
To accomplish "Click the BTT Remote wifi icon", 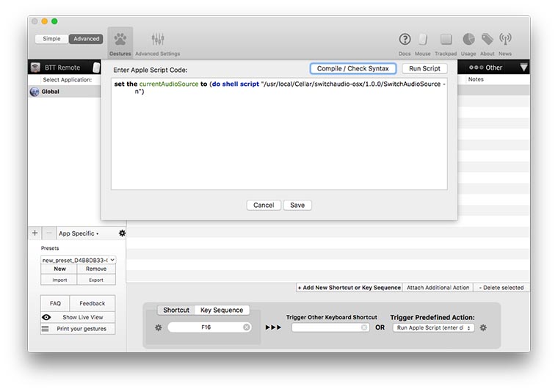I will click(35, 68).
